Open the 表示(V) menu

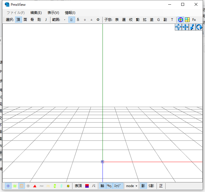pyautogui.click(x=53, y=13)
